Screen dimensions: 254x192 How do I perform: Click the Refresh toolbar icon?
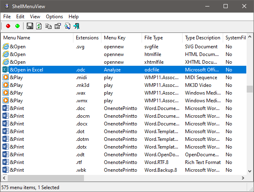click(39, 26)
